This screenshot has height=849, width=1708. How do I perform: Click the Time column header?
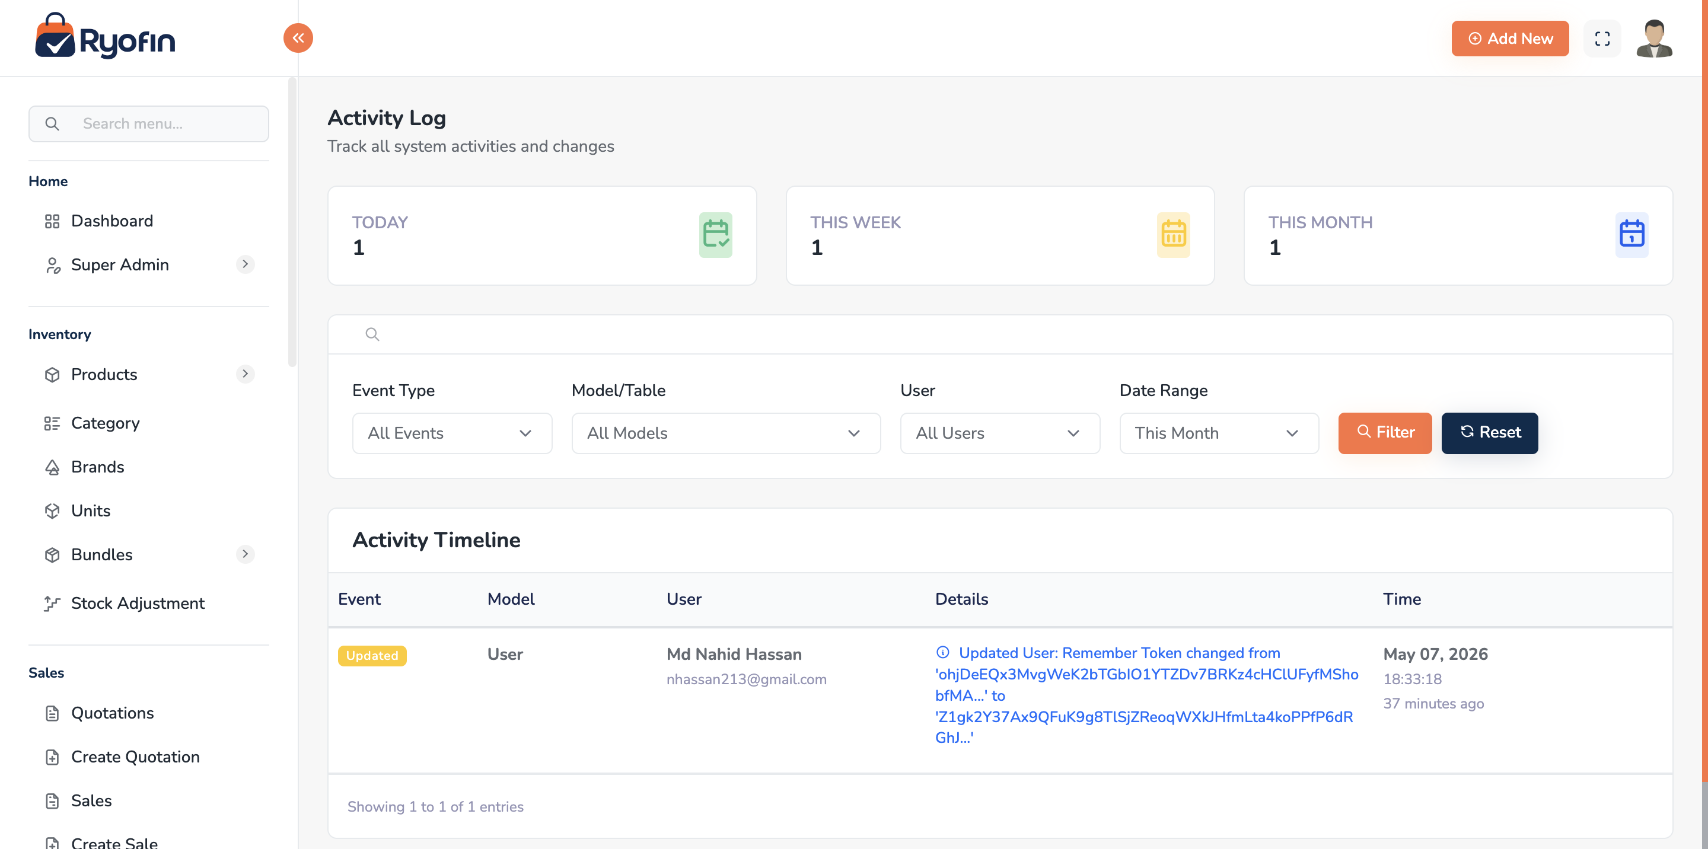[1401, 599]
